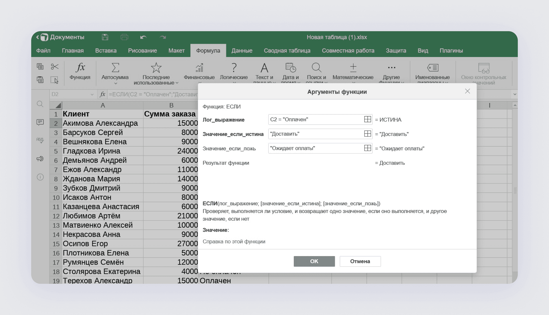
Task: Switch to the Рисование tab
Action: (142, 50)
